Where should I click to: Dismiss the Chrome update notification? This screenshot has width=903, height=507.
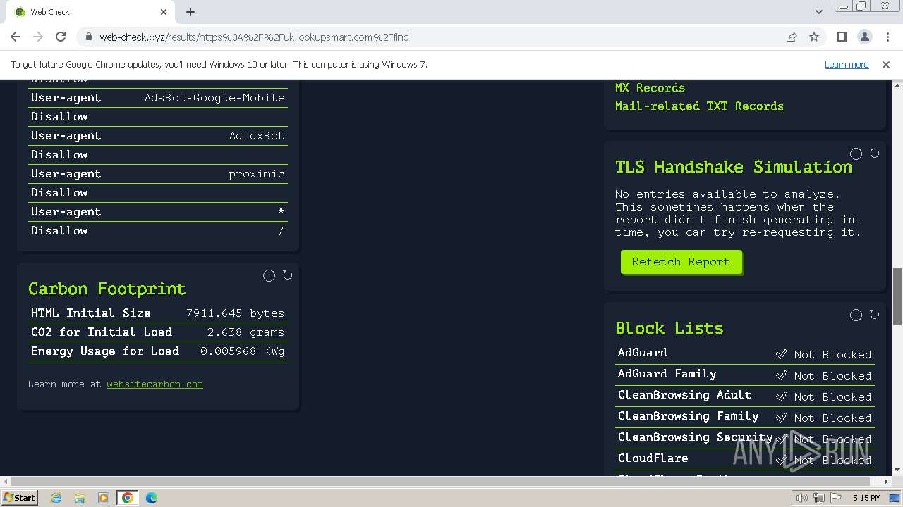click(x=886, y=64)
